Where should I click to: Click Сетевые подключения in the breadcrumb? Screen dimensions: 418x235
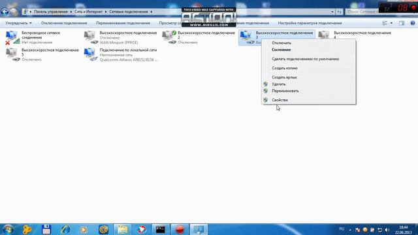tap(129, 12)
